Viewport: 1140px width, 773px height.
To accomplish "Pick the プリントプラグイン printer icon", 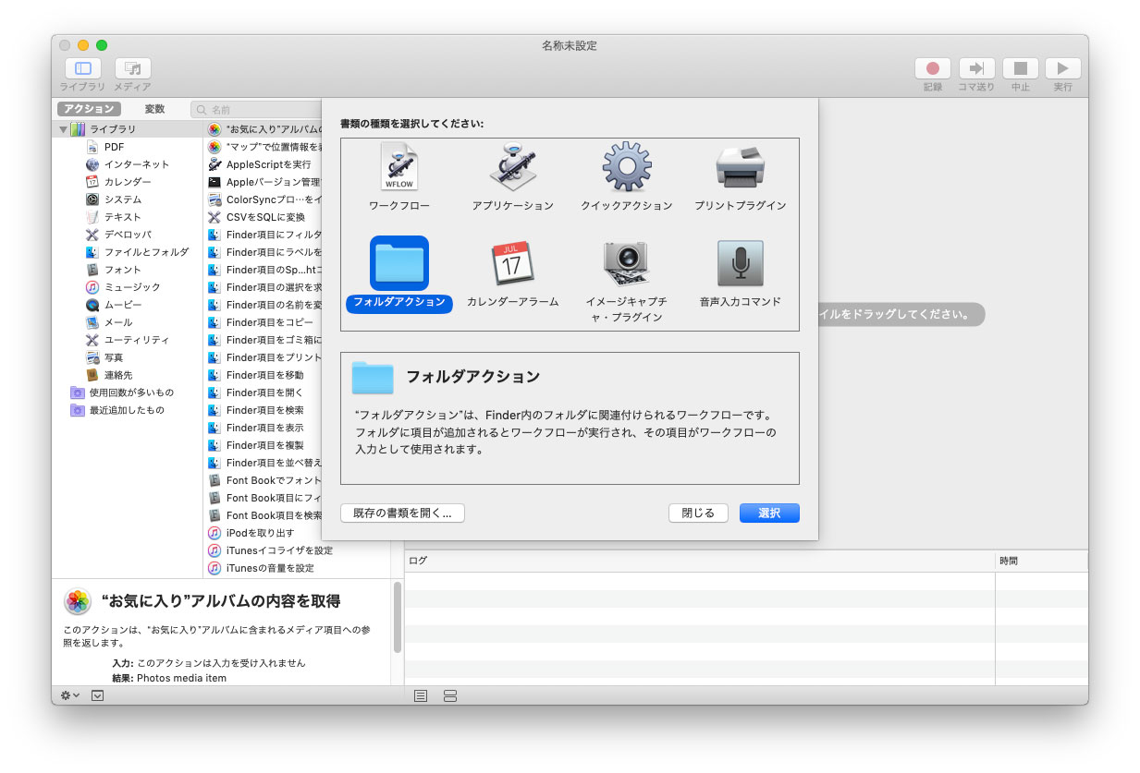I will point(740,167).
